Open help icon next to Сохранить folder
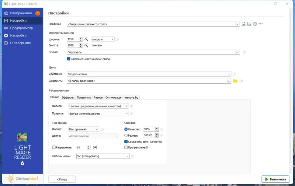The image size is (295, 186). (241, 81)
